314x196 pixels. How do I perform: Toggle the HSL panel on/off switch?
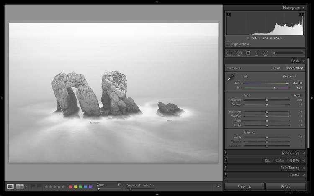(x=226, y=160)
